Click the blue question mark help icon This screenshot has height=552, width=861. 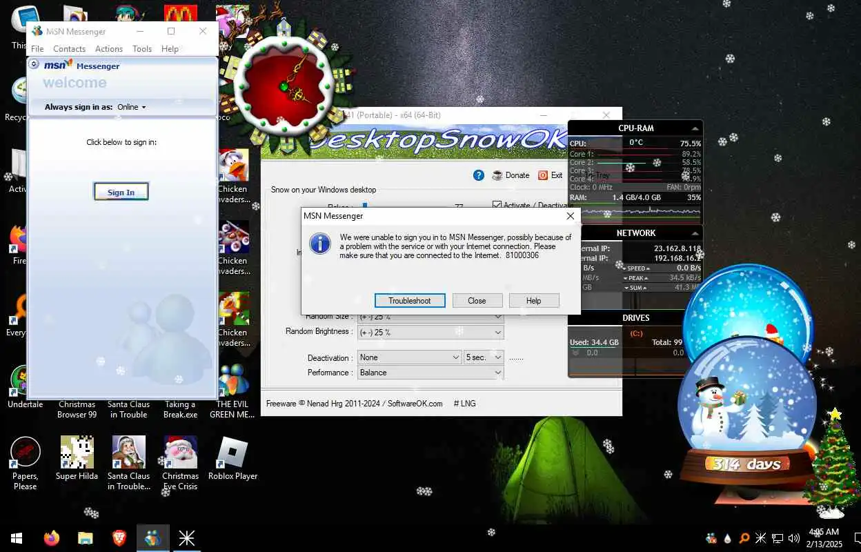click(479, 175)
